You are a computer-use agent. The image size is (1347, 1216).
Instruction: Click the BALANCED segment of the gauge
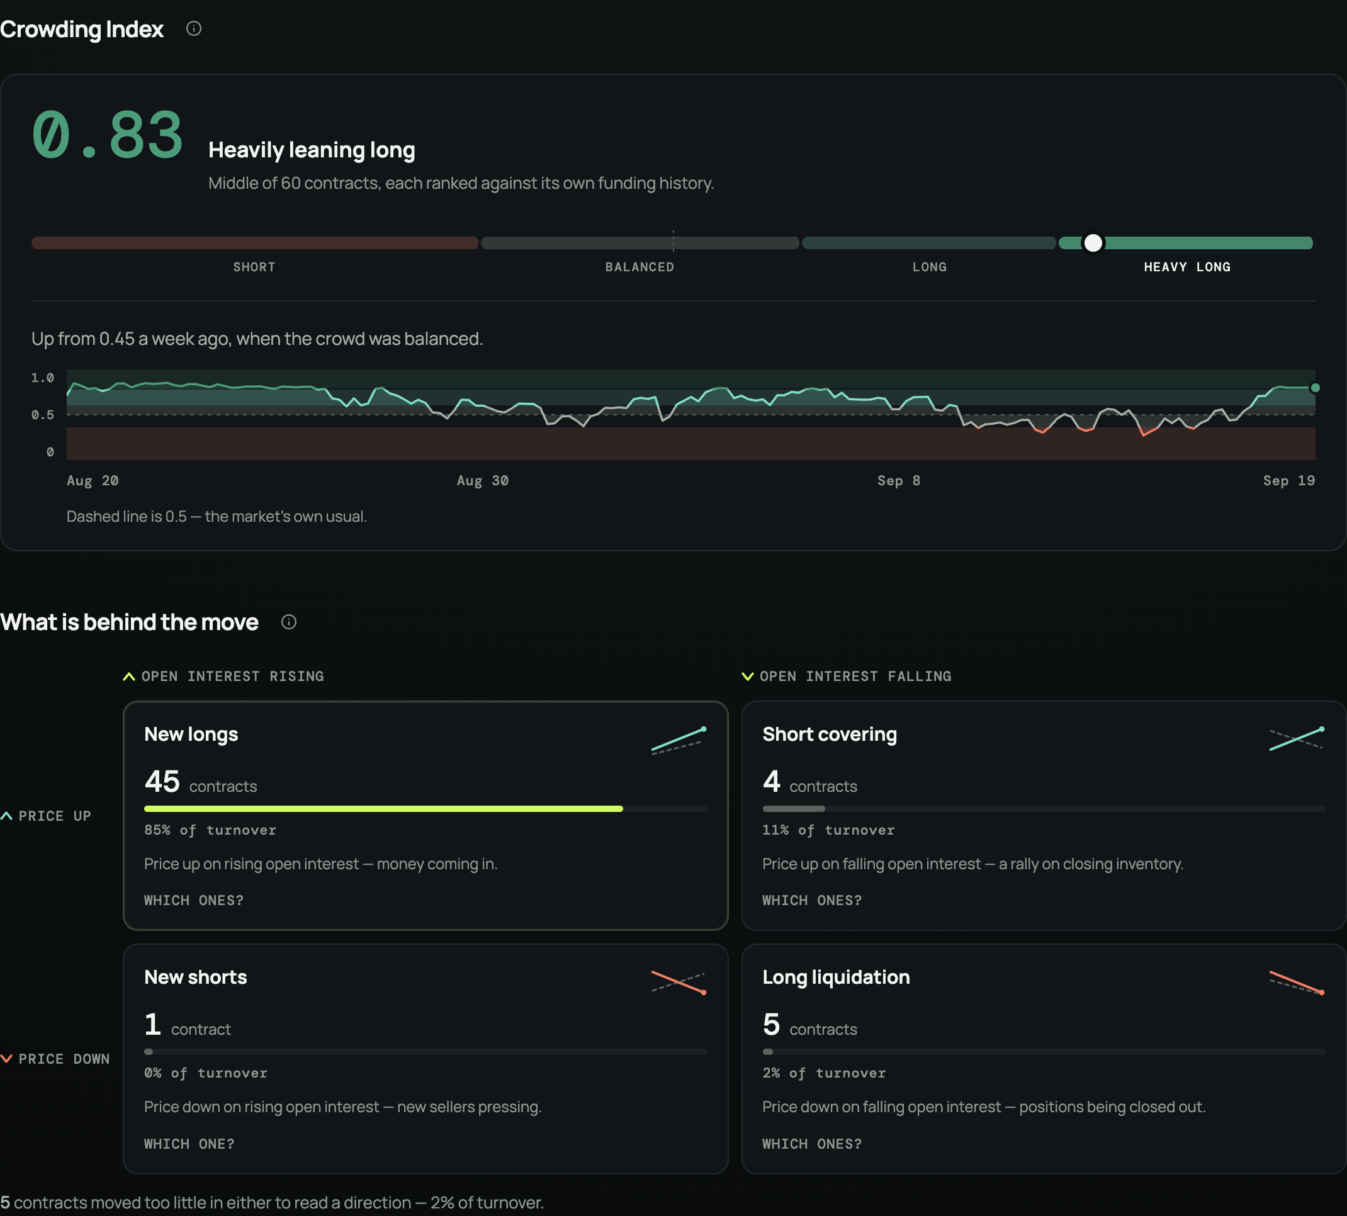click(x=640, y=243)
